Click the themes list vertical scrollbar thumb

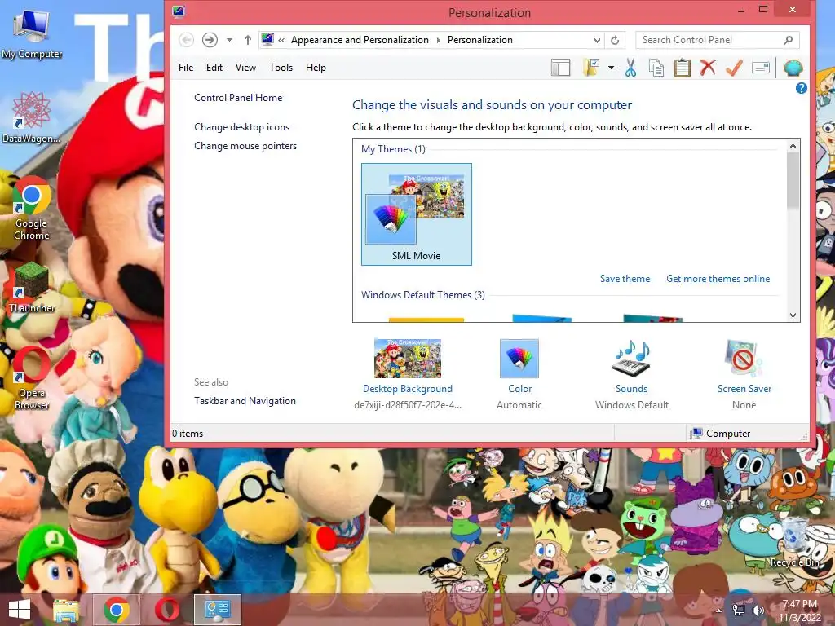pos(793,180)
